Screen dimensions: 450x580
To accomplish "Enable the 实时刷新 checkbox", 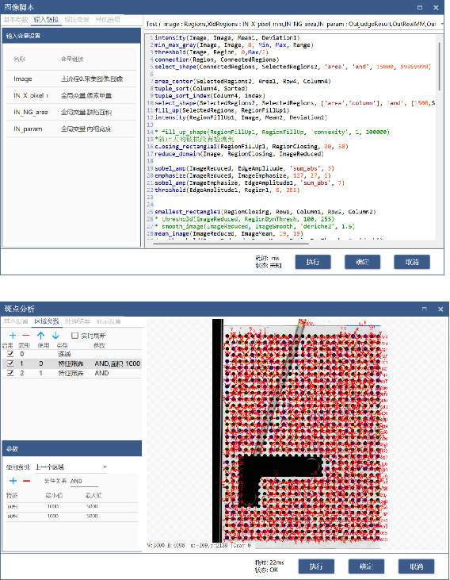I will (x=74, y=336).
